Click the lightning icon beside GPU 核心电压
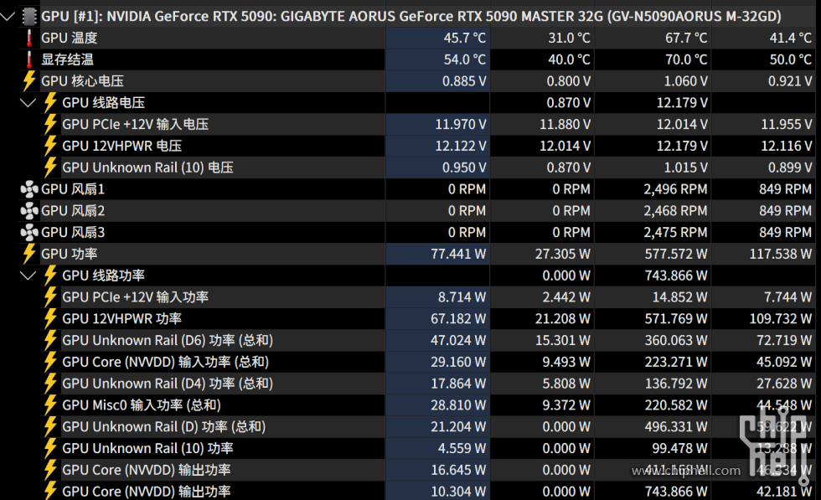This screenshot has width=821, height=500. click(x=29, y=81)
